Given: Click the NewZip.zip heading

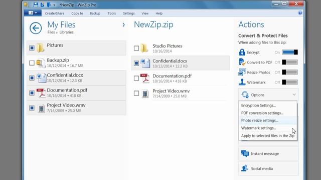Looking at the screenshot, I should (153, 24).
